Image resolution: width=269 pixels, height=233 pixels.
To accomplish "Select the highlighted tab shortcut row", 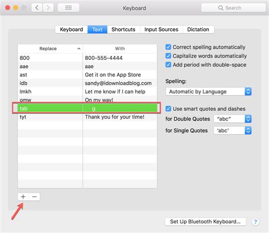I will click(x=87, y=109).
